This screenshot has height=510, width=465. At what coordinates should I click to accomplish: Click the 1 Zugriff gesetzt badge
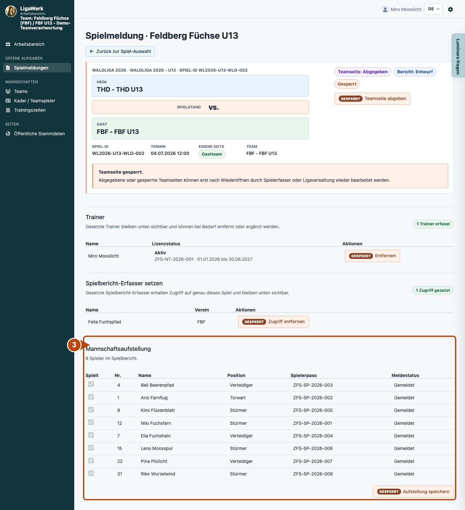point(433,291)
